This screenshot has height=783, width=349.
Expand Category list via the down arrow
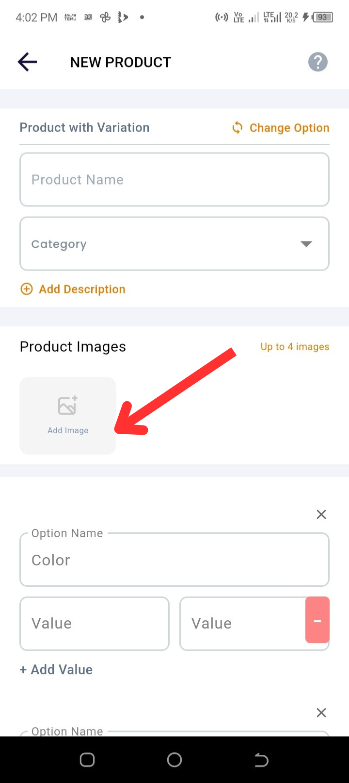(306, 244)
